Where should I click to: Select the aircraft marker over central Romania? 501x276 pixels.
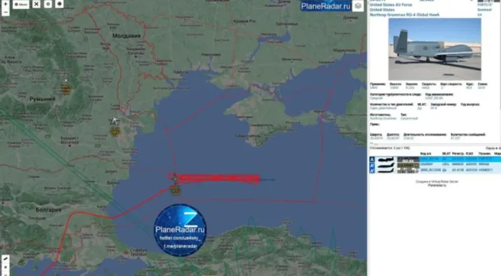[65, 83]
